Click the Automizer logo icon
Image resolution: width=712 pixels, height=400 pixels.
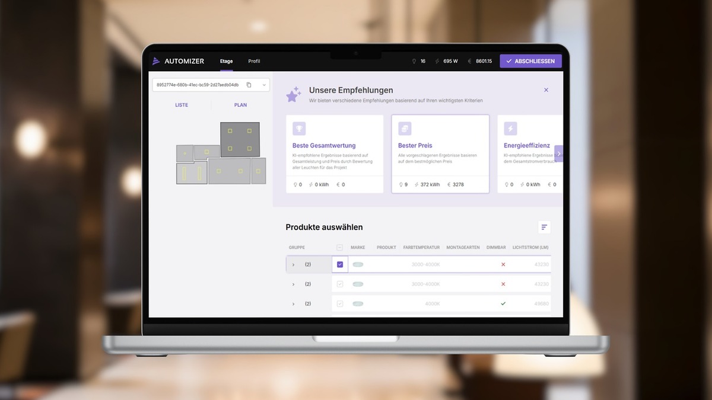(157, 61)
